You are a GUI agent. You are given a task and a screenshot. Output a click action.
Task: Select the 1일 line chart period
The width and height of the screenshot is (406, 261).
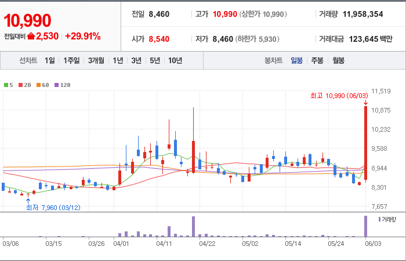click(50, 60)
